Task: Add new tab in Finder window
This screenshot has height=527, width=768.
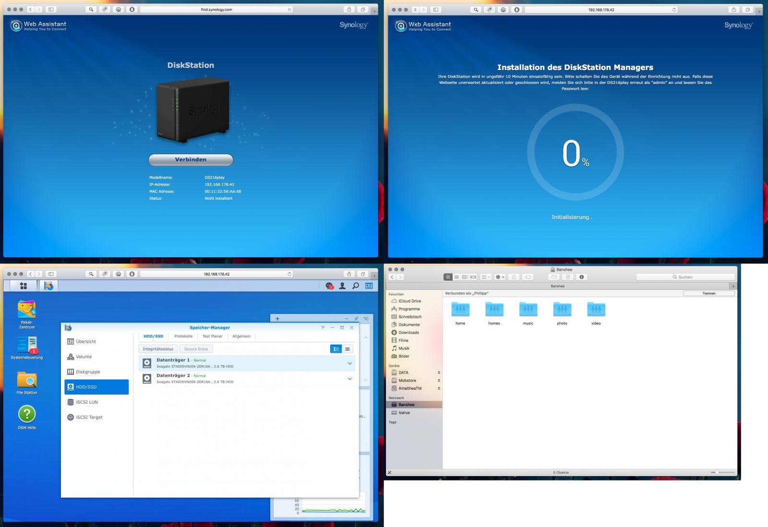Action: [x=733, y=286]
